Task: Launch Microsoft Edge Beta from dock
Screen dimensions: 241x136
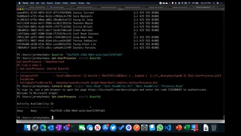Action: click(43, 128)
